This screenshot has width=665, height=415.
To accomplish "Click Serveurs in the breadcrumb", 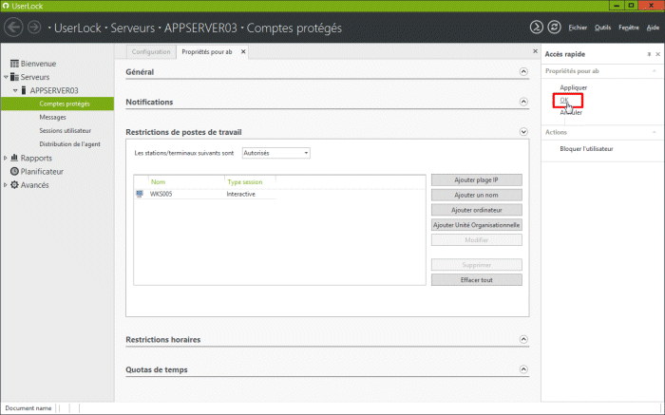I will pyautogui.click(x=133, y=28).
